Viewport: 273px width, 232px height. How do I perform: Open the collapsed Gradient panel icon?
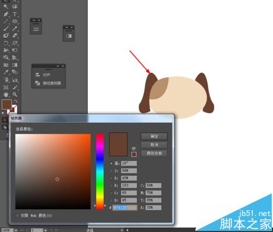tap(69, 36)
